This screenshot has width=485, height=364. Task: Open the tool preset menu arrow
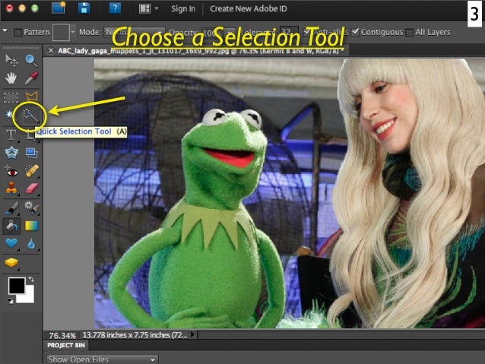tap(5, 30)
